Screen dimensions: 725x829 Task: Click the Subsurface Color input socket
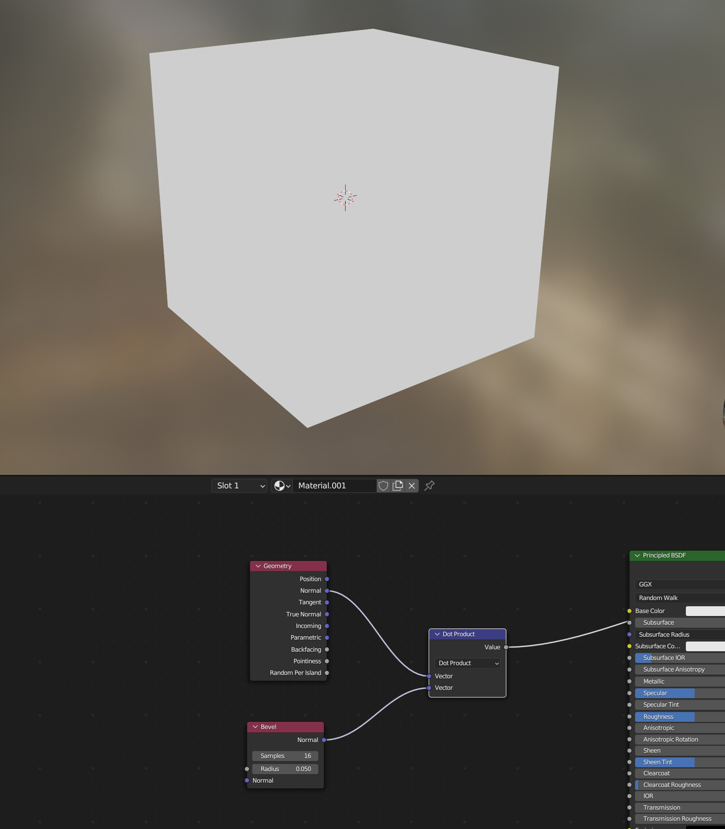[629, 646]
